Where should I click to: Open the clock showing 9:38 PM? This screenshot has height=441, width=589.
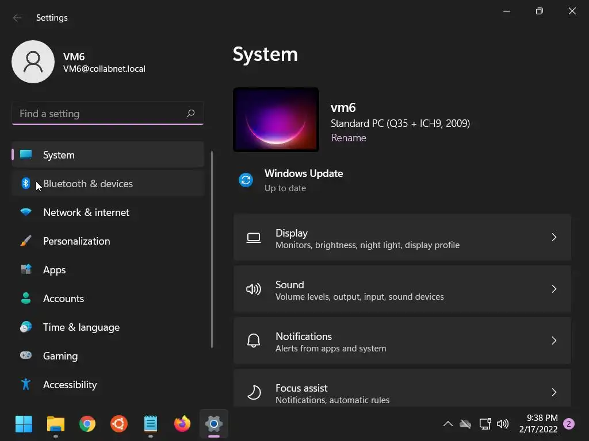[x=538, y=423]
